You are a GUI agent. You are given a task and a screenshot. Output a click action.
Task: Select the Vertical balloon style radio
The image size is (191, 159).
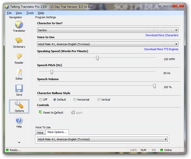pyautogui.click(x=99, y=100)
